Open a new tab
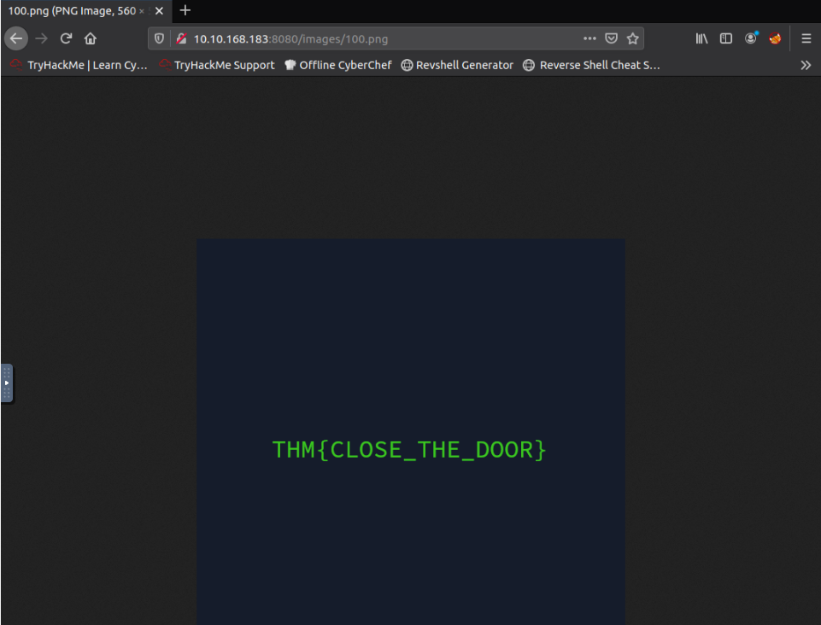 (185, 10)
